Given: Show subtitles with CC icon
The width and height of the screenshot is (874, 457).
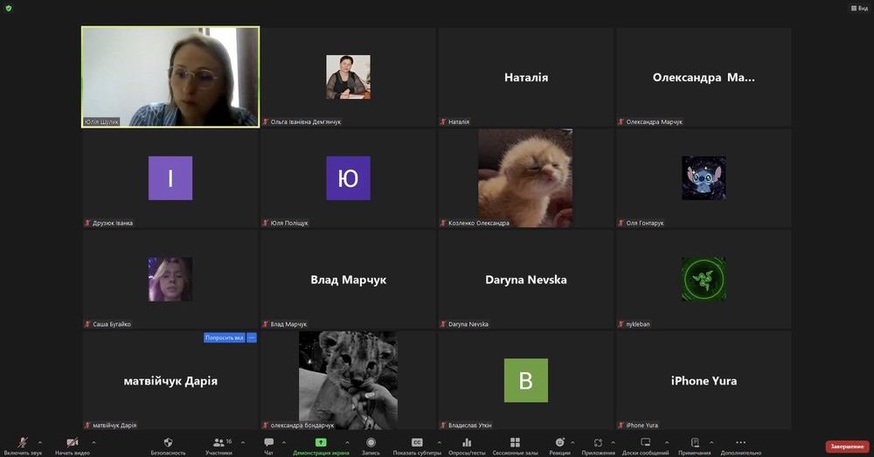Looking at the screenshot, I should click(417, 442).
